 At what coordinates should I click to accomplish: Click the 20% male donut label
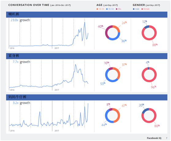[x=141, y=105]
